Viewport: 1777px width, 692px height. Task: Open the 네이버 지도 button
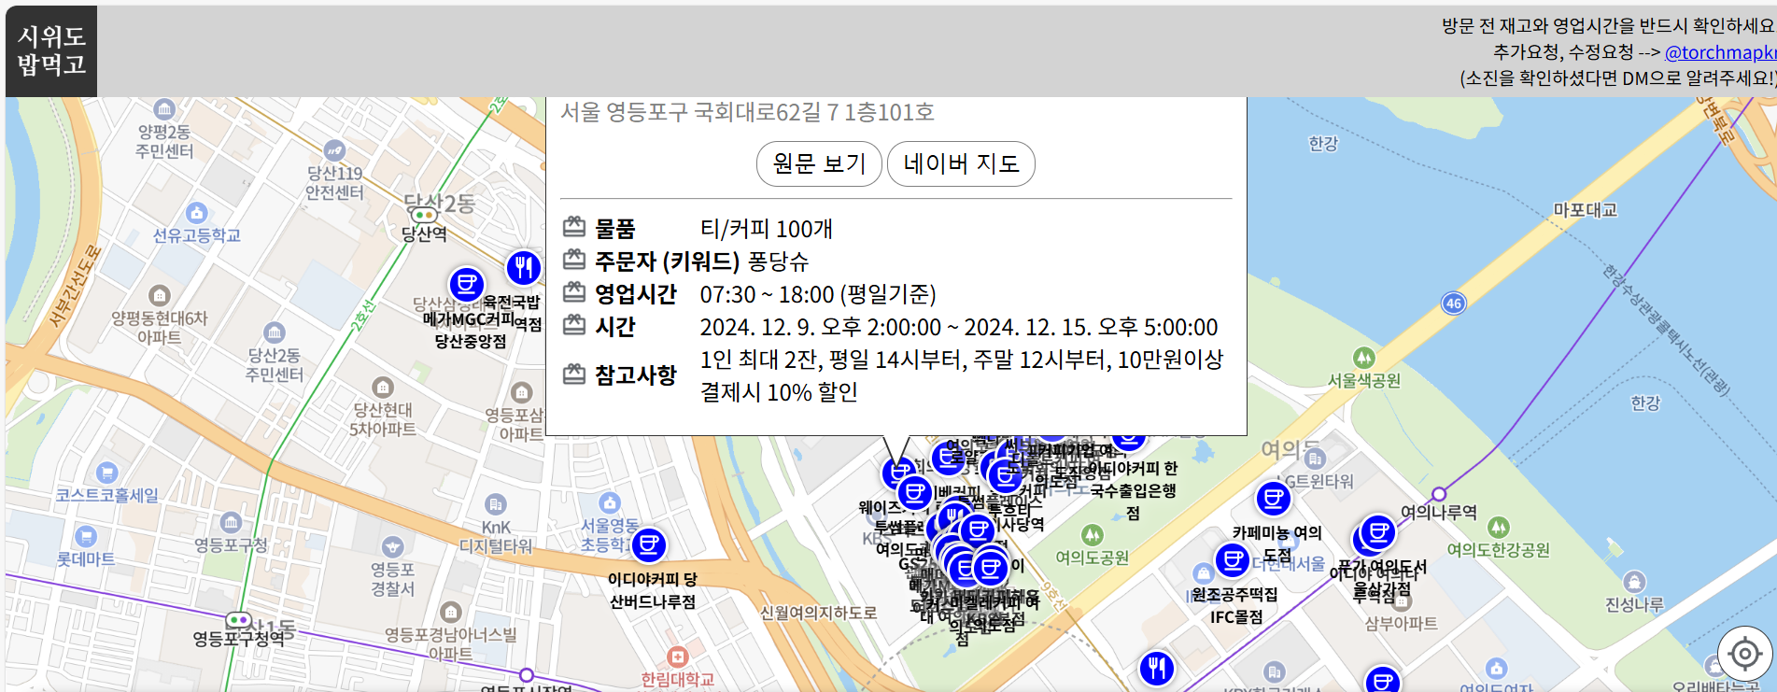pyautogui.click(x=961, y=164)
